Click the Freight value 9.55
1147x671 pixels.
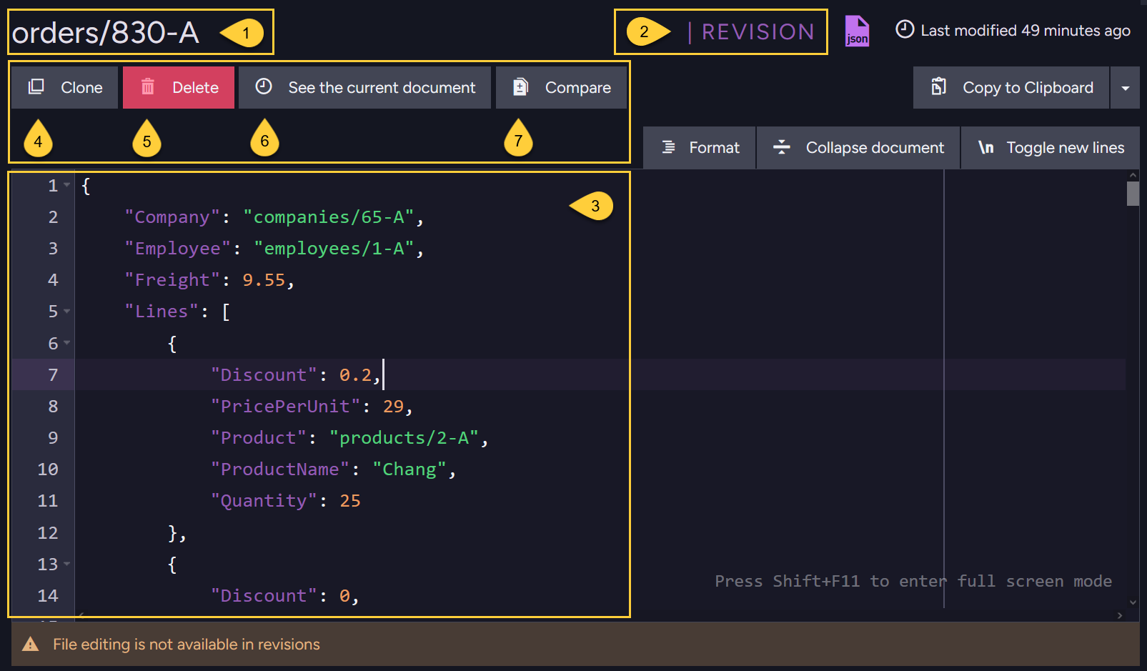[264, 280]
